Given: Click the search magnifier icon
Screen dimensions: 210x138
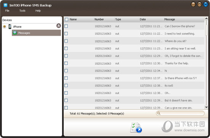Looking at the screenshot, I should [159, 113].
